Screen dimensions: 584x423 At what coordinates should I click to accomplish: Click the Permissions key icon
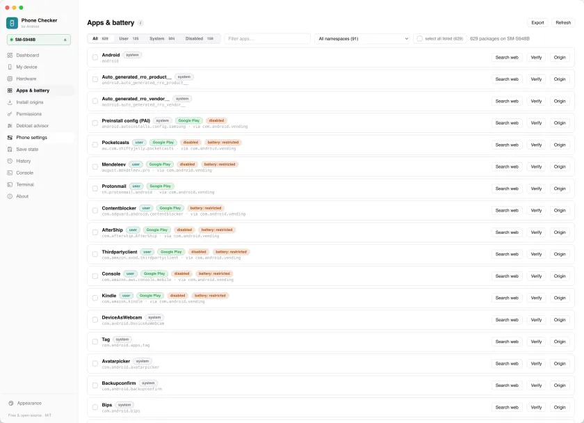[10, 114]
